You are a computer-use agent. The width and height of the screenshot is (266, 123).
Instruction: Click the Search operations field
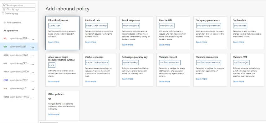click(19, 5)
